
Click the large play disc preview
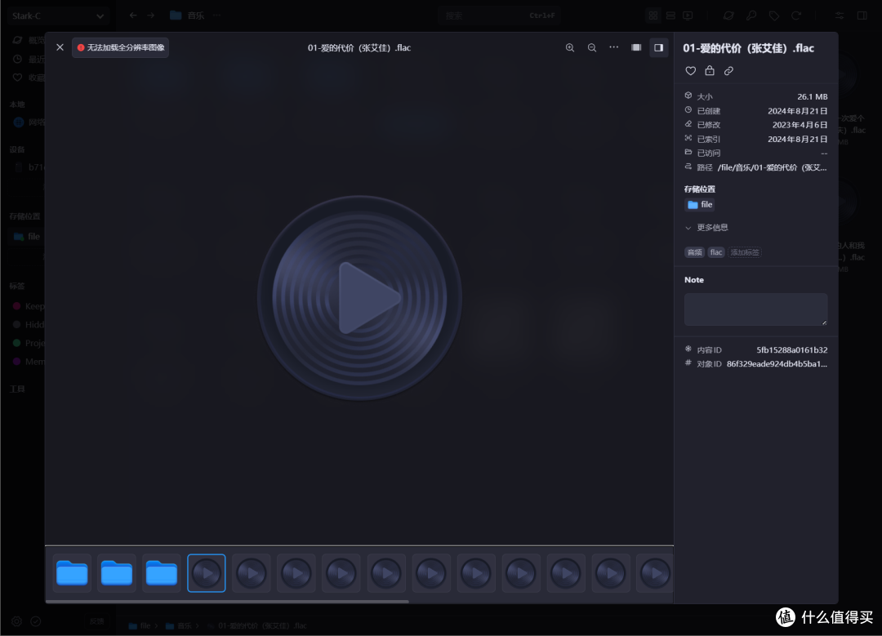(360, 297)
